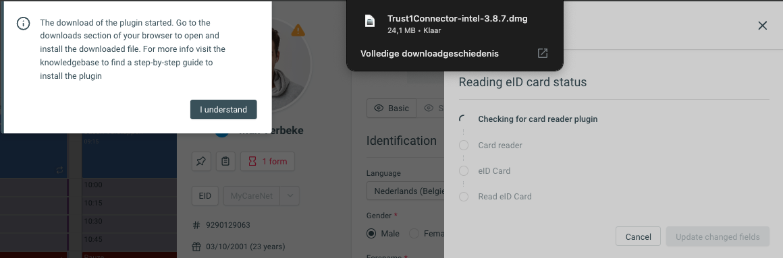Expand the MyCareNet dropdown arrow
The height and width of the screenshot is (258, 783).
290,196
